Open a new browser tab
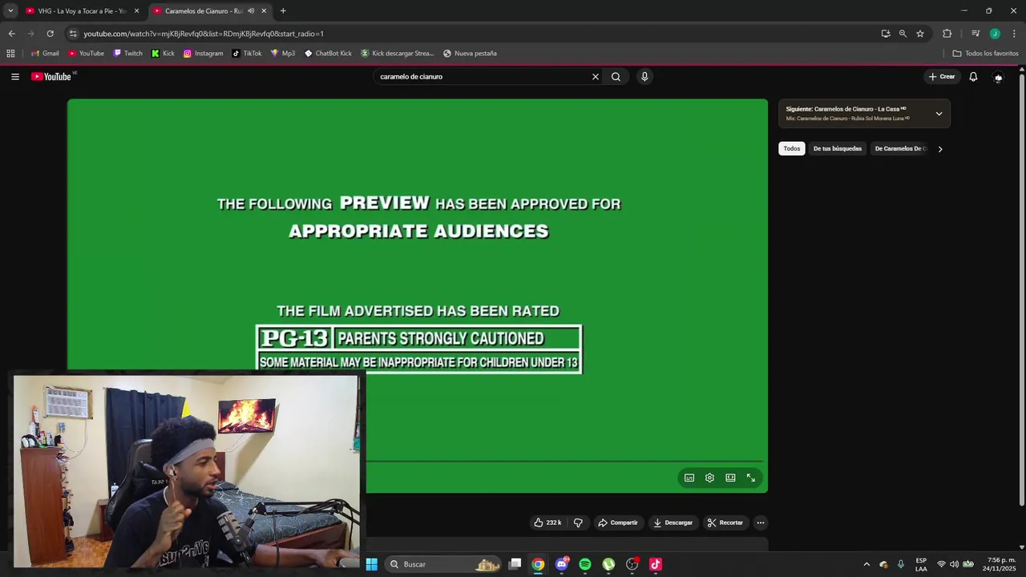The height and width of the screenshot is (577, 1026). coord(283,11)
